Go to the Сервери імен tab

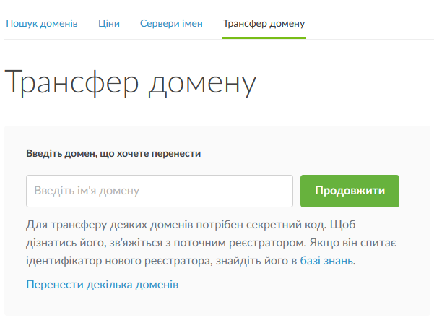171,23
